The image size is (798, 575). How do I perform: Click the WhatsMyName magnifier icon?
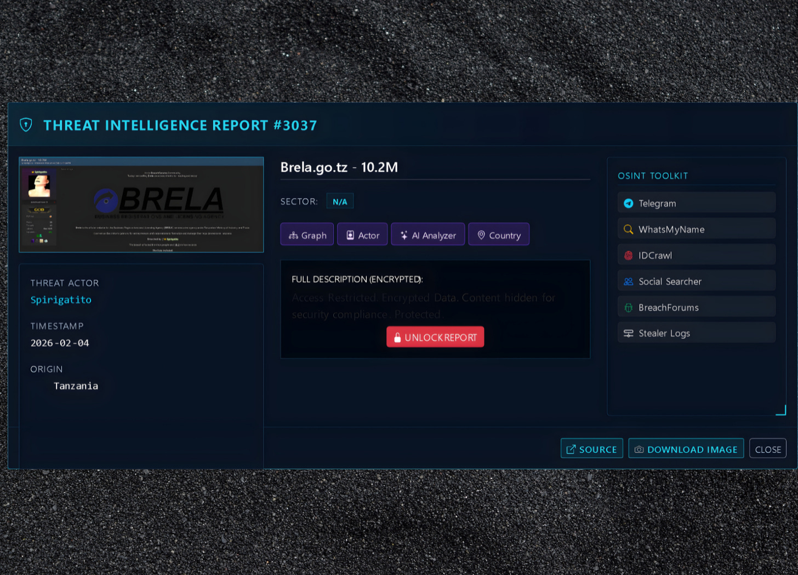click(629, 229)
